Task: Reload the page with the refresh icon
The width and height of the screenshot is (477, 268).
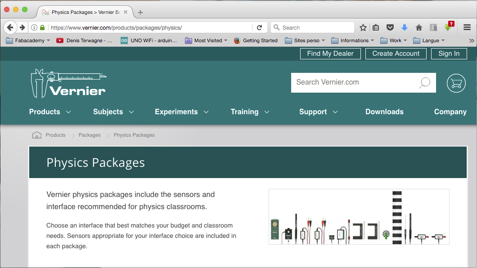Action: pos(260,27)
